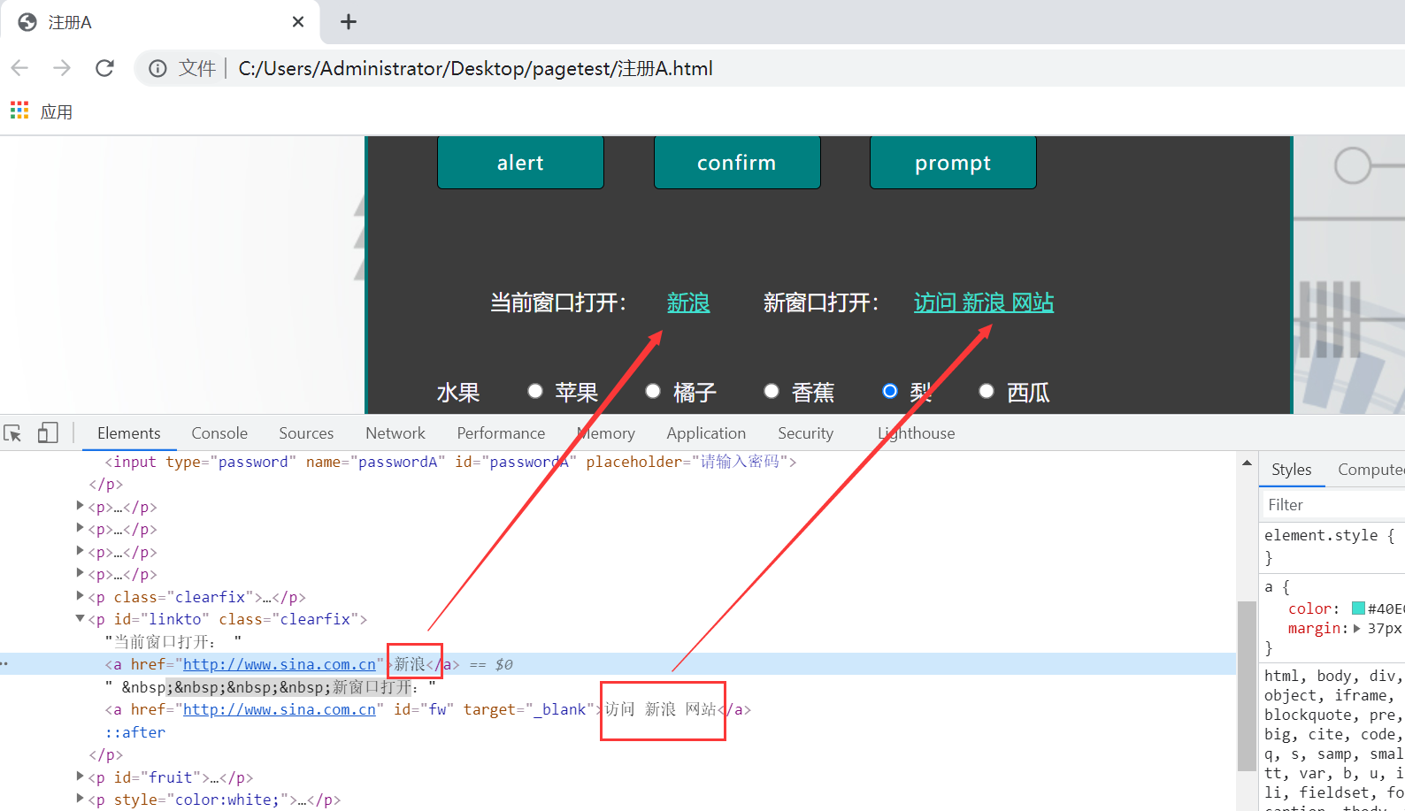Open the 新浪 link on the page
Screen dimensions: 1405x811
pos(688,302)
